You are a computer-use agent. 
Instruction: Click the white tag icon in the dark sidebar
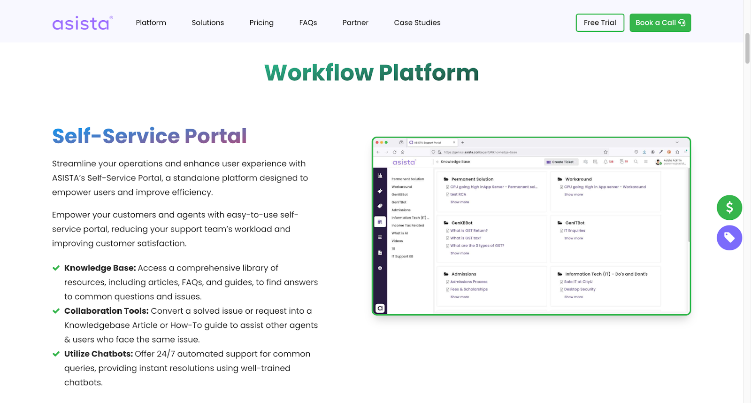pyautogui.click(x=380, y=206)
